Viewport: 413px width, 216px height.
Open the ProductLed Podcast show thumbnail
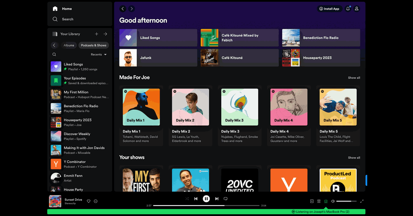coord(338,180)
